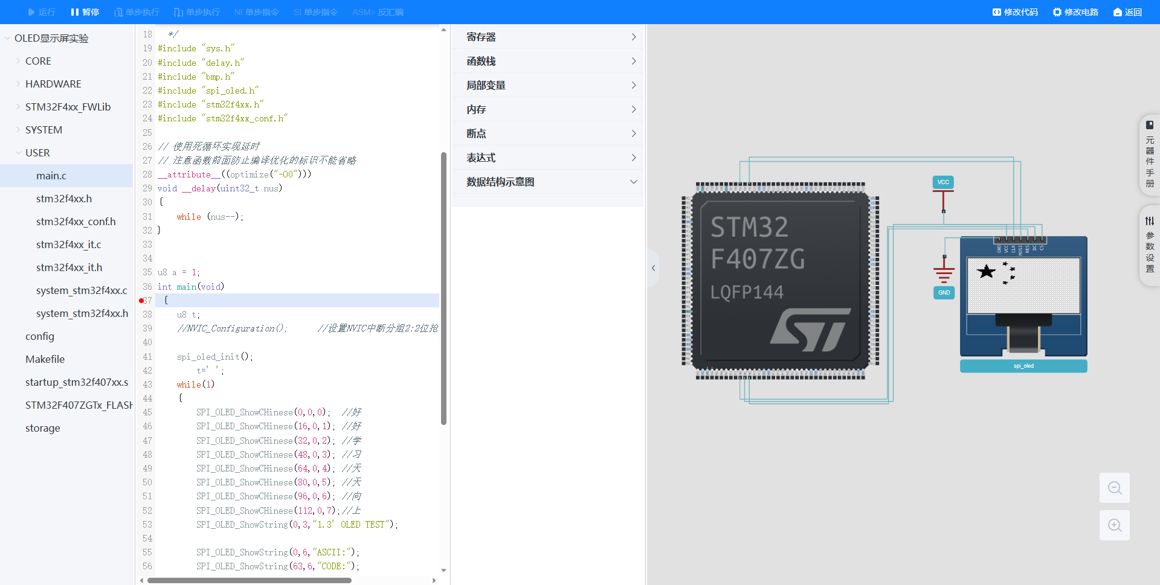Collapse the debug panel with left arrow handle
Viewport: 1160px width, 585px height.
tap(653, 268)
